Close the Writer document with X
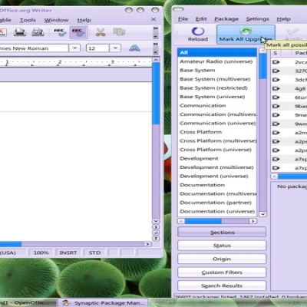The width and height of the screenshot is (307, 307). [153, 19]
